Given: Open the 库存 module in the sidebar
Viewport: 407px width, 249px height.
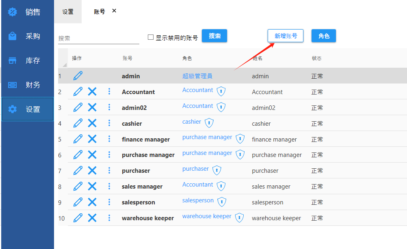Looking at the screenshot, I should 28,61.
